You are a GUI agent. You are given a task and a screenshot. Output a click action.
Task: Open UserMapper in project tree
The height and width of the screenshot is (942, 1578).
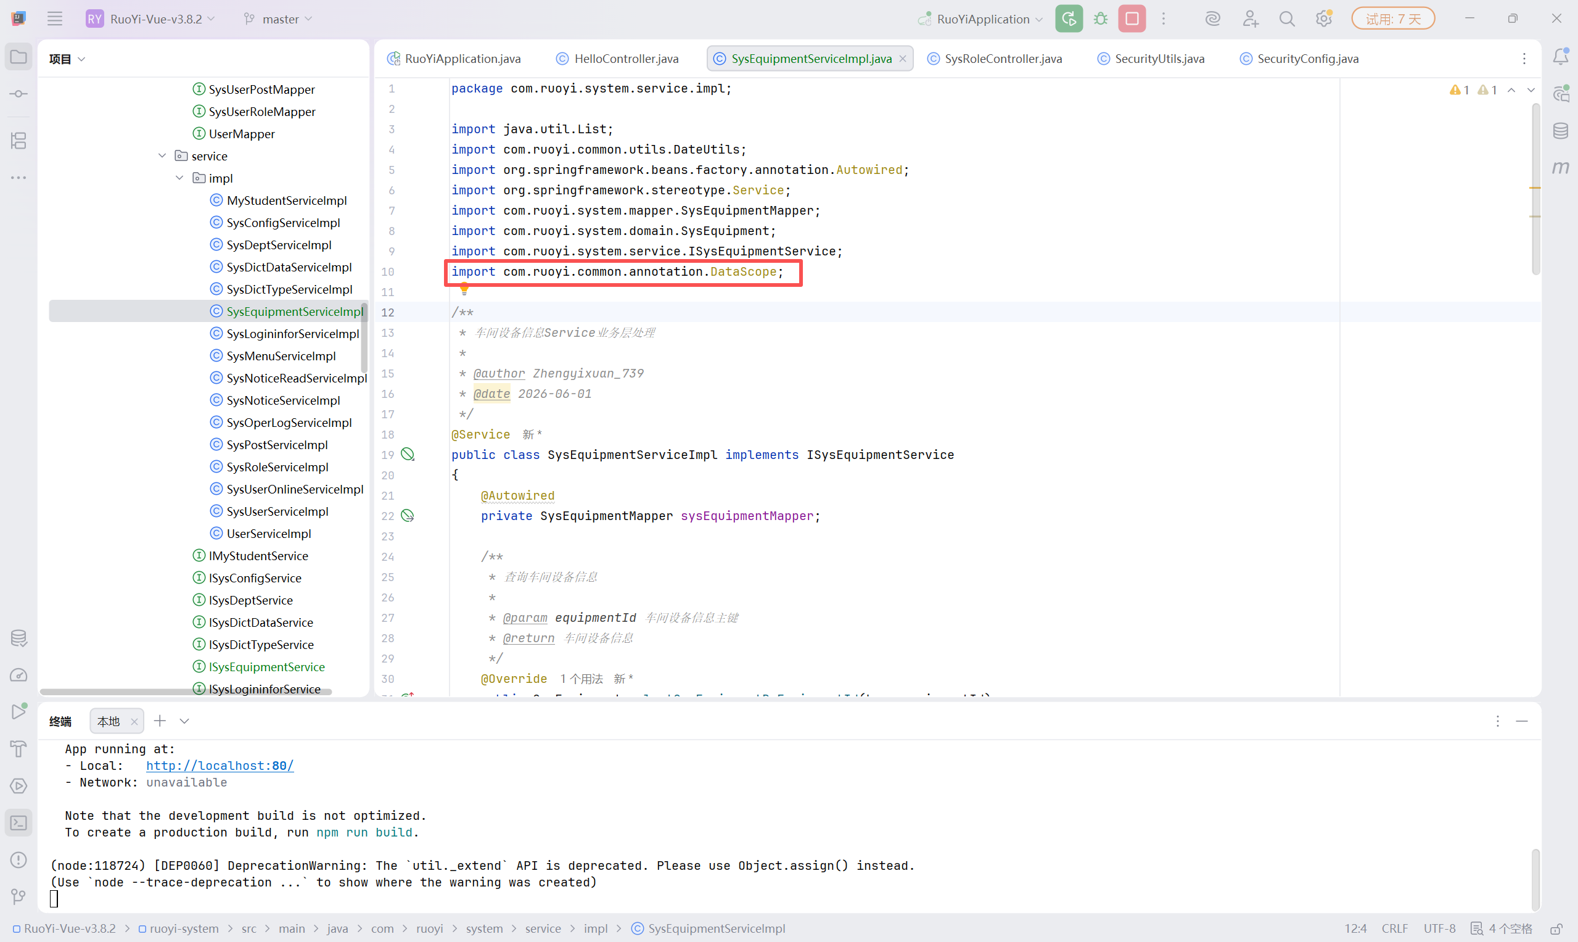[242, 133]
